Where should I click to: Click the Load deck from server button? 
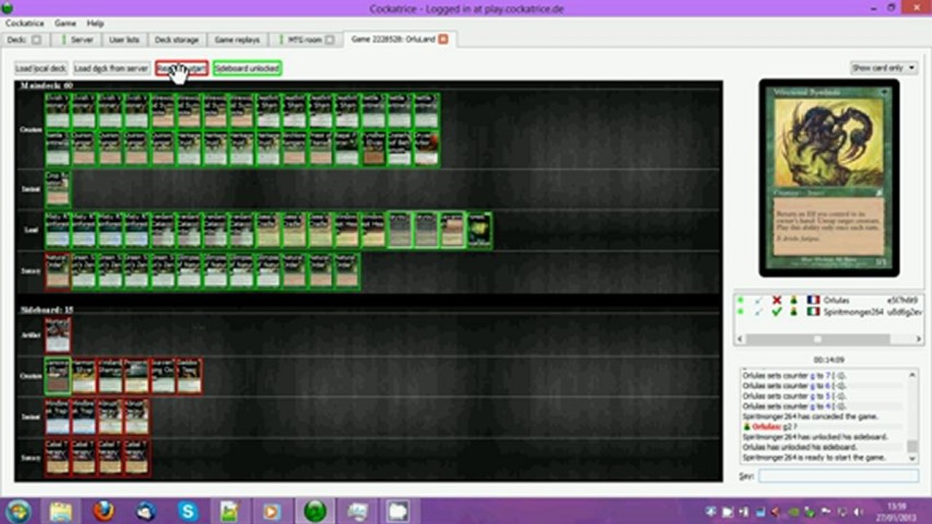(x=111, y=68)
